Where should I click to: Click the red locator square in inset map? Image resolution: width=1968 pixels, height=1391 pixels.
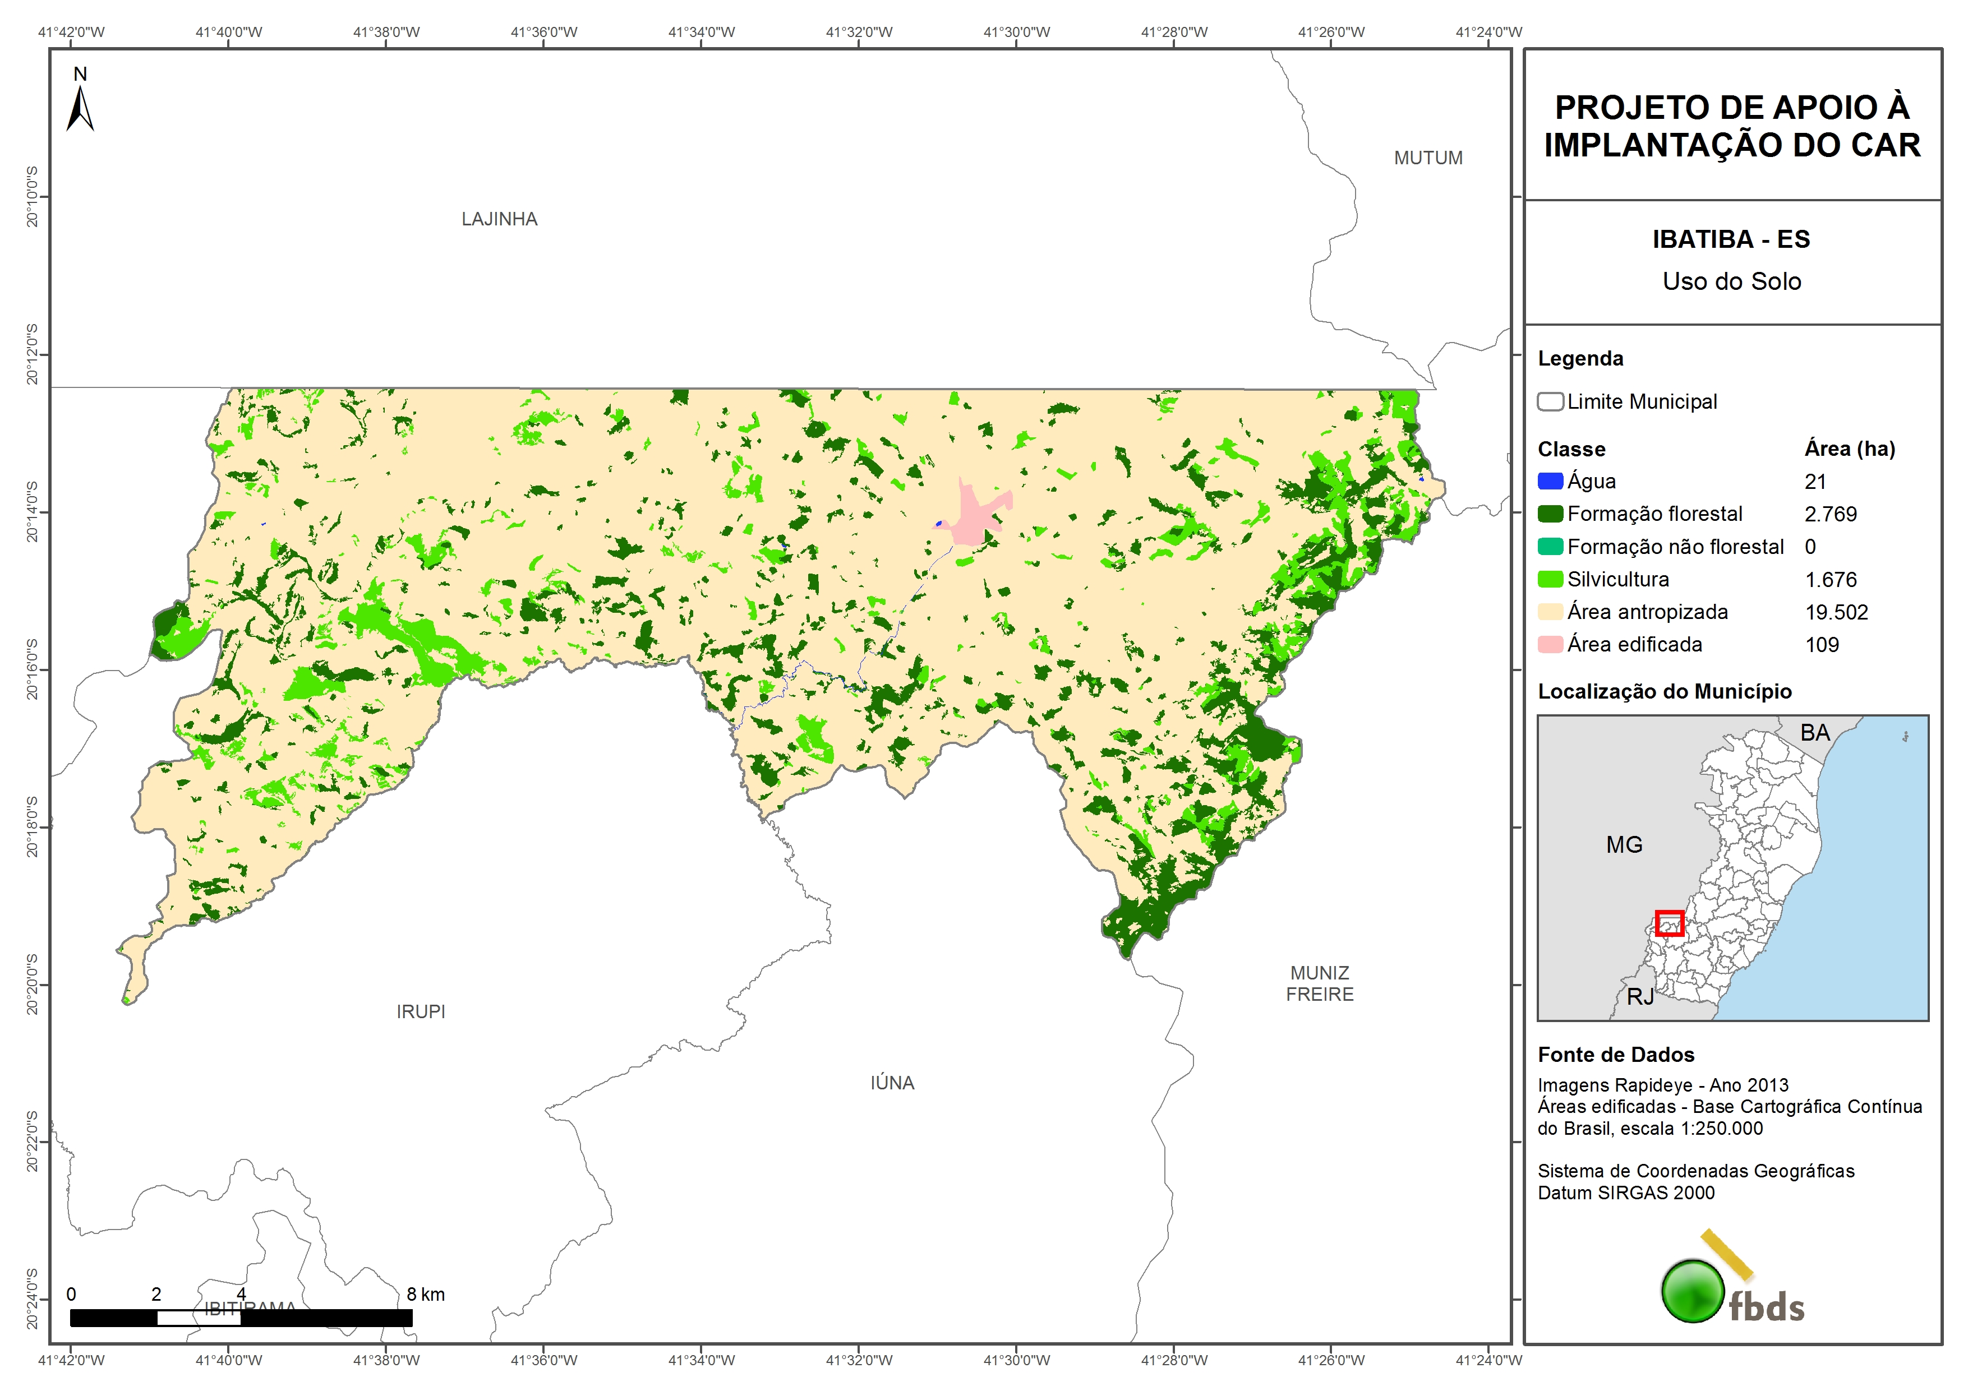coord(1669,923)
